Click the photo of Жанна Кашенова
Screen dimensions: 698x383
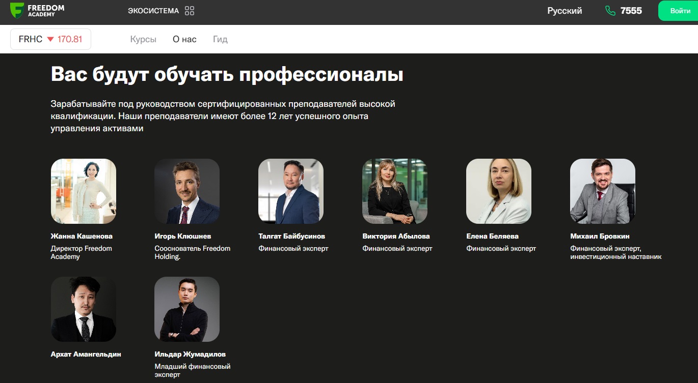point(83,191)
